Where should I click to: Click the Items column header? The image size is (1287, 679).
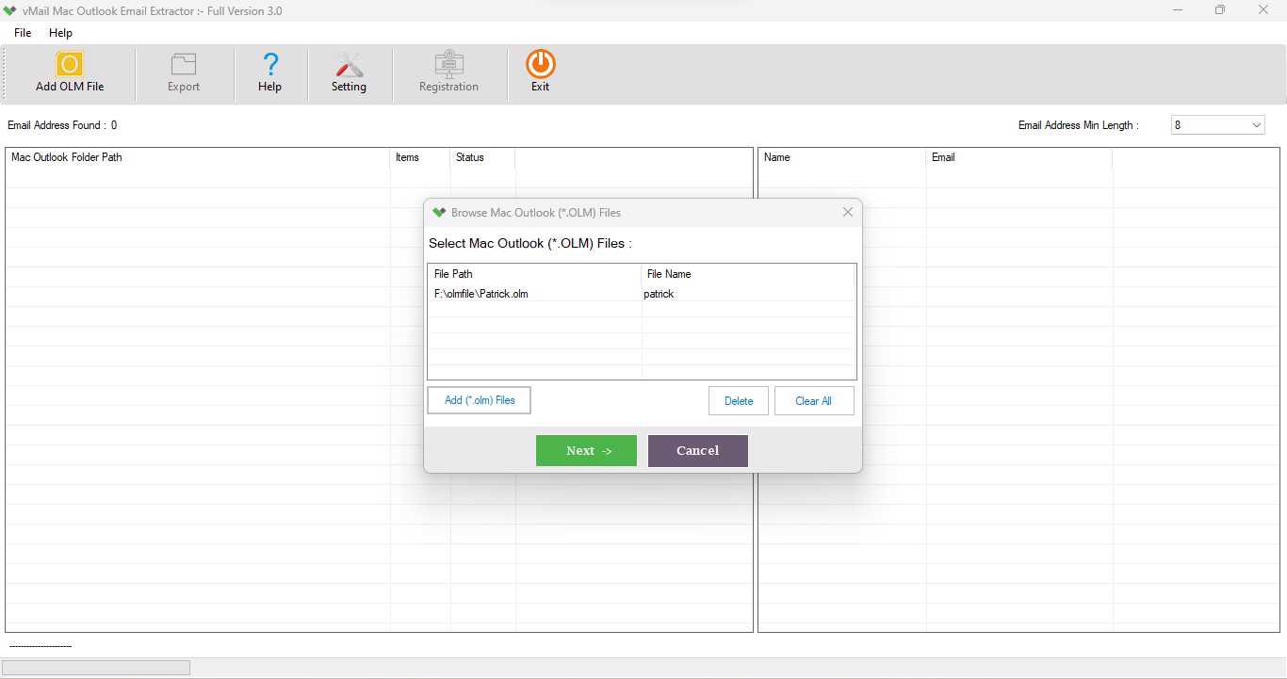pyautogui.click(x=420, y=157)
